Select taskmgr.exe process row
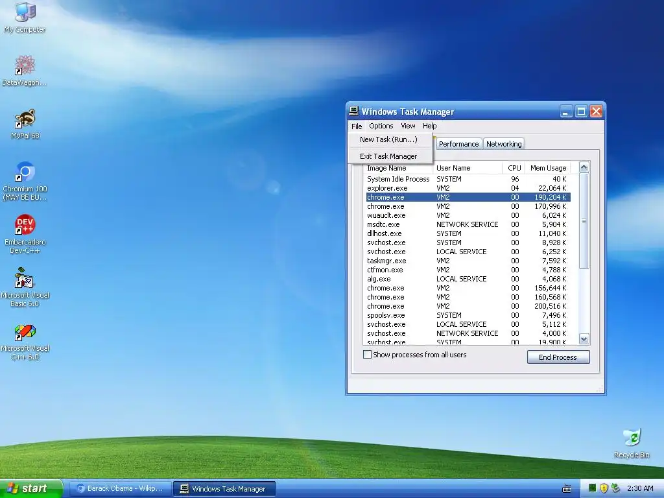Image resolution: width=664 pixels, height=498 pixels. click(x=467, y=261)
